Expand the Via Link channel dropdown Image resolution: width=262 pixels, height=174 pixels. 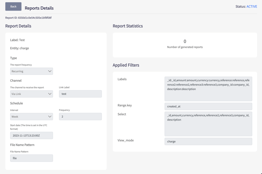[31, 94]
